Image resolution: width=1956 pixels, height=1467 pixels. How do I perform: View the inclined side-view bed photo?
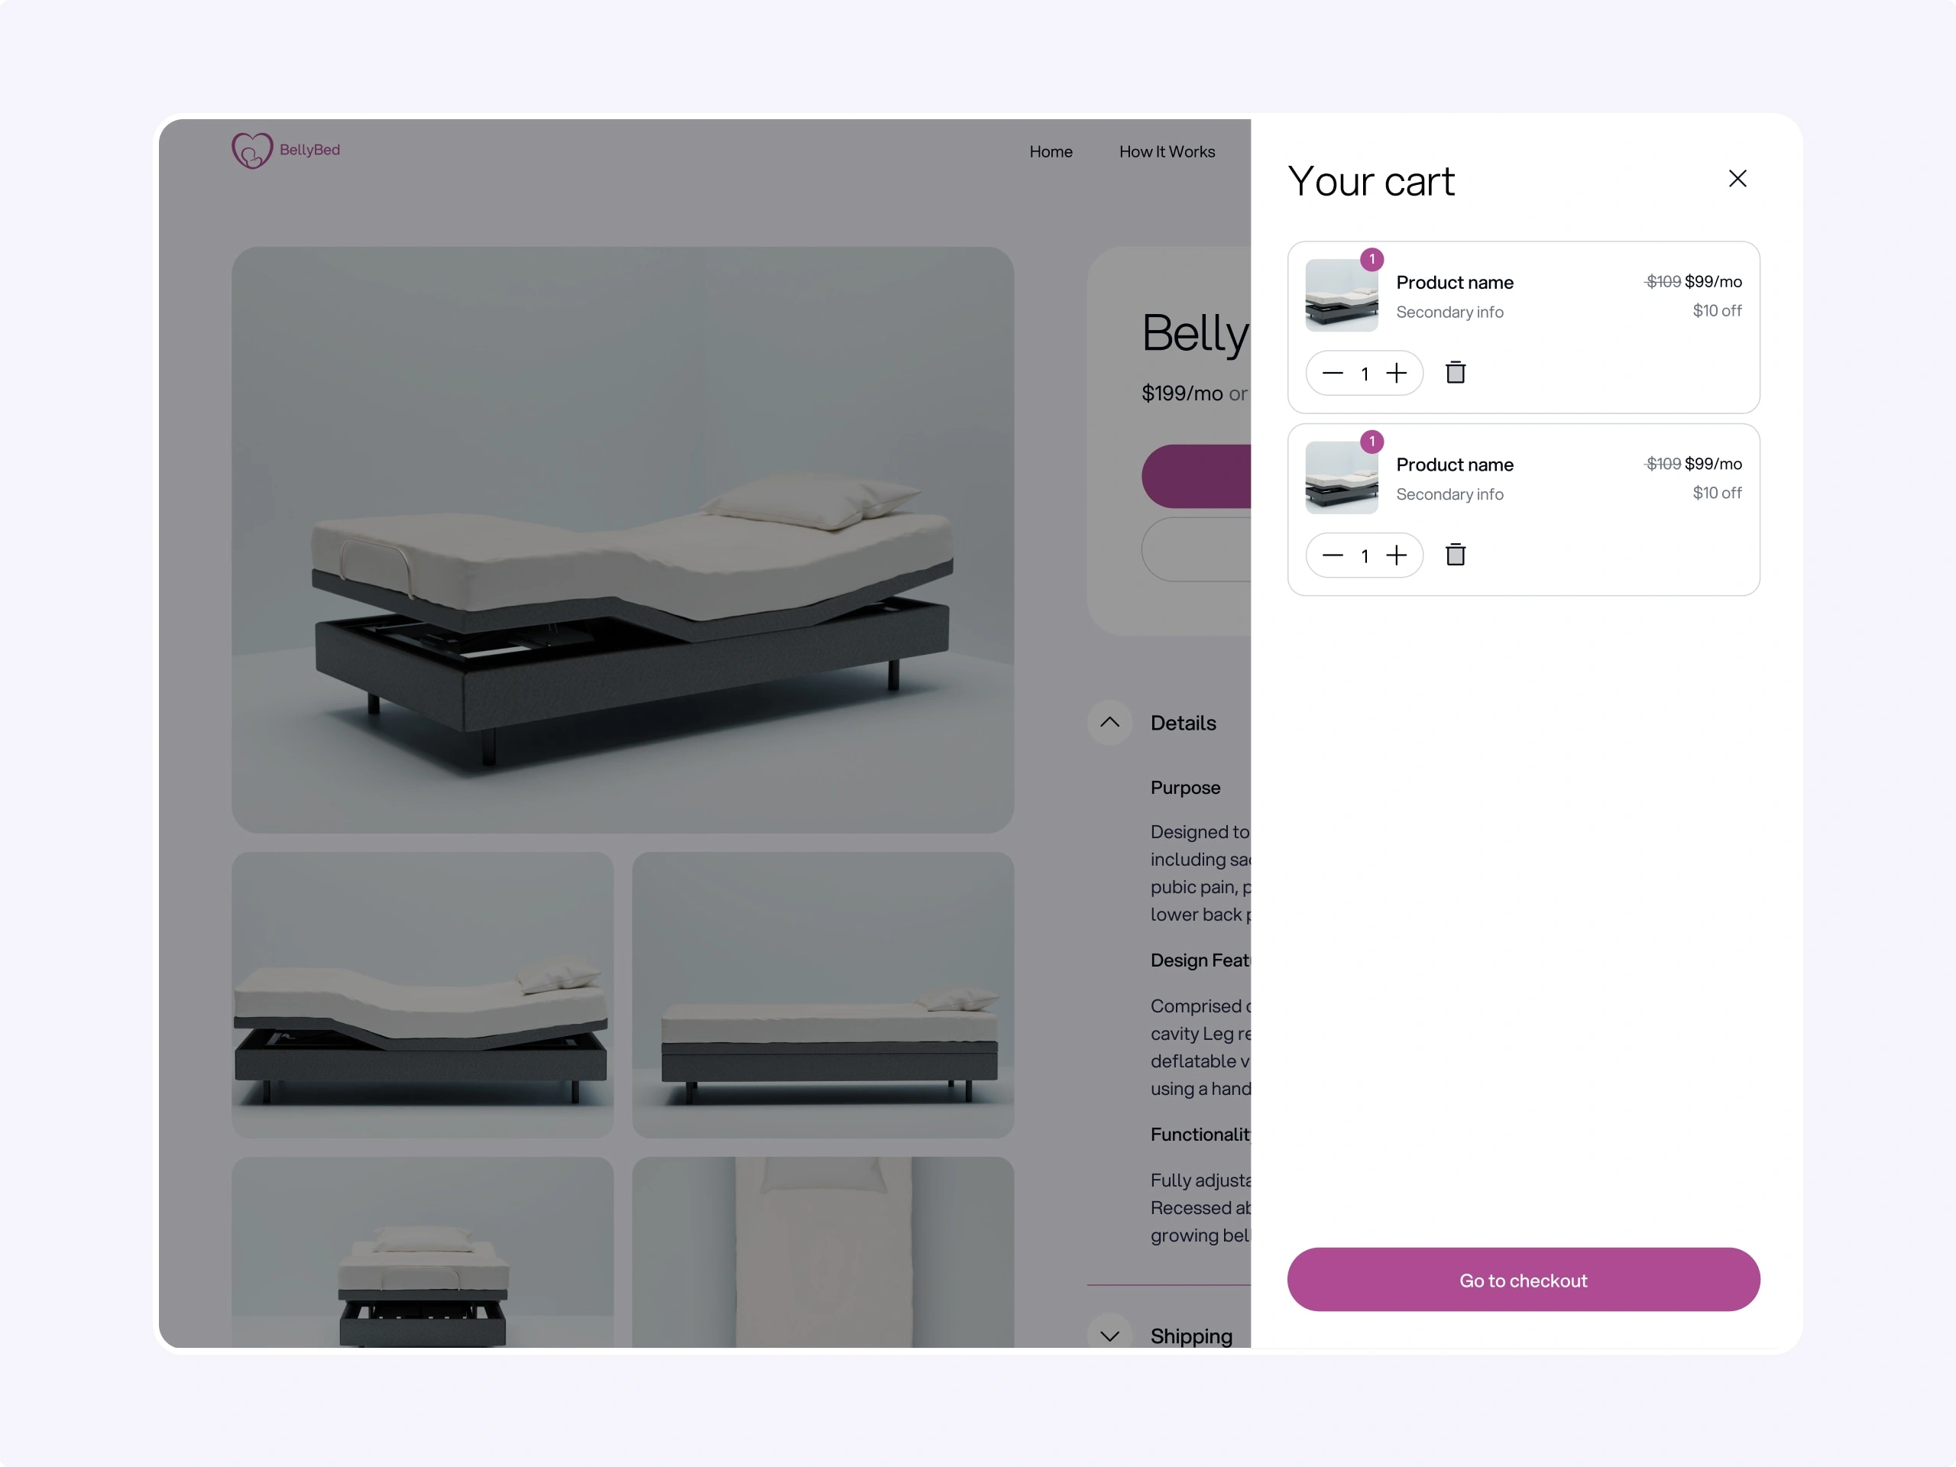click(423, 995)
